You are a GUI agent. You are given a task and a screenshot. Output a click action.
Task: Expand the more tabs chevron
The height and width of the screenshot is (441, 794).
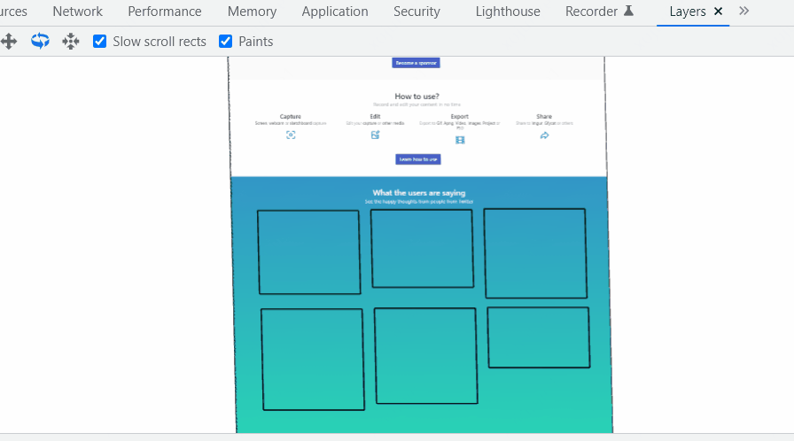(743, 11)
